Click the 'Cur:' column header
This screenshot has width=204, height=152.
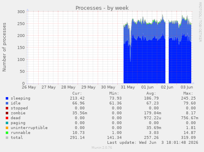point(77,93)
